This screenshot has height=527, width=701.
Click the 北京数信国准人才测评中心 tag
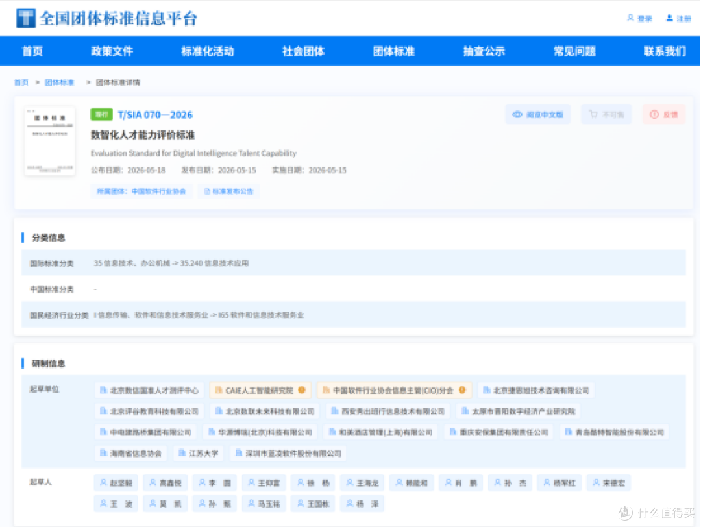pos(149,390)
